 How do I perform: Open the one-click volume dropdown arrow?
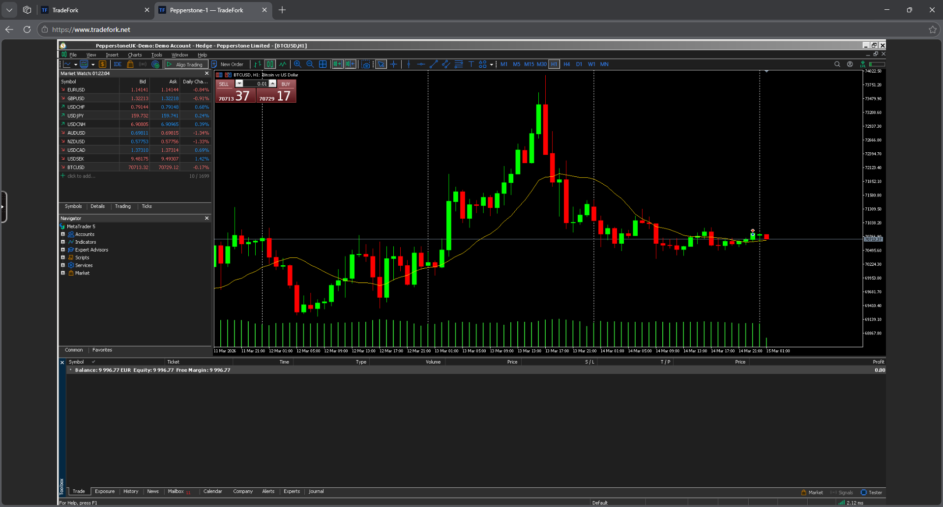tap(239, 84)
